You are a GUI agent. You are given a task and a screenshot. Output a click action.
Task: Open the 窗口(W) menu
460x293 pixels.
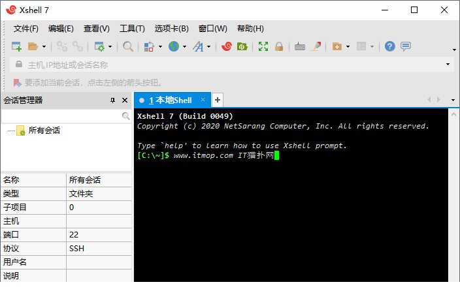tap(213, 29)
